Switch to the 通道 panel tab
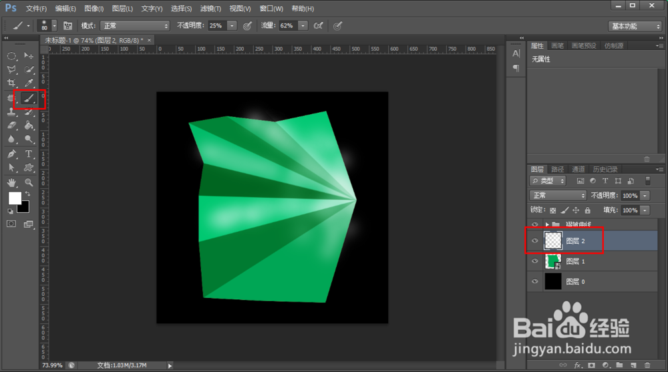The image size is (668, 372). (578, 170)
